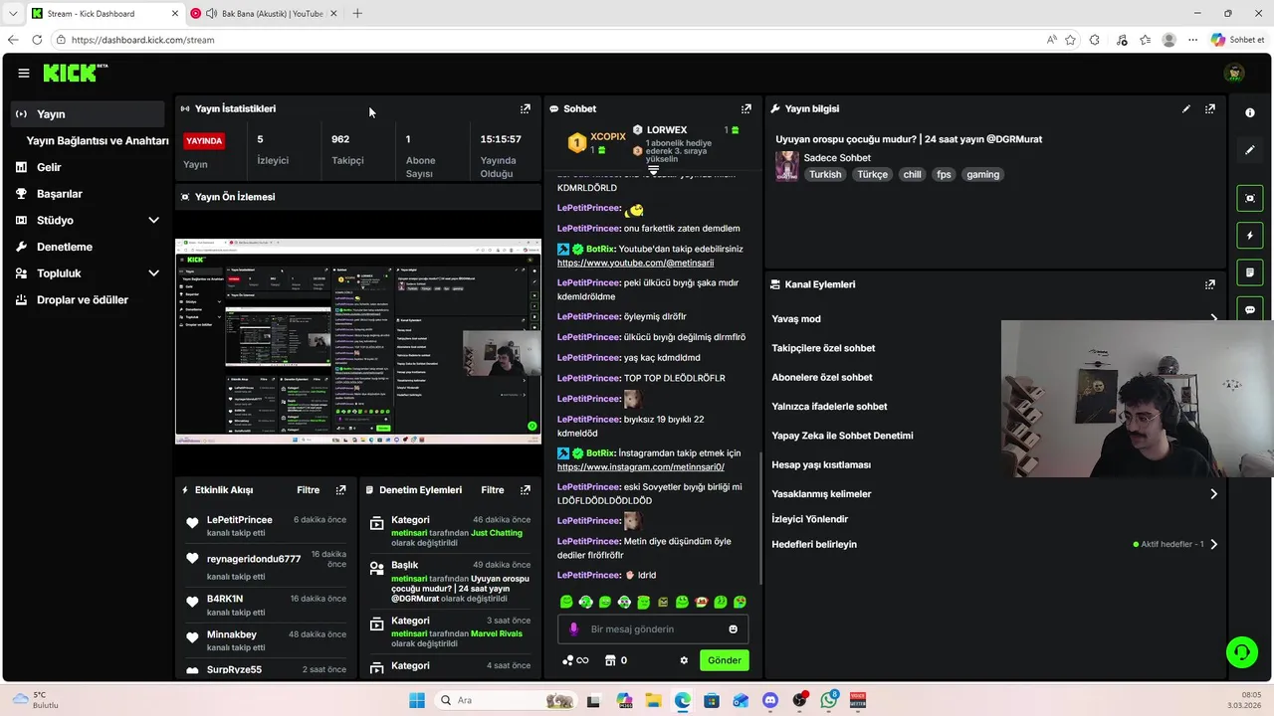Viewport: 1274px width, 716px height.
Task: Click the chat panel scrollbar
Action: (x=760, y=517)
